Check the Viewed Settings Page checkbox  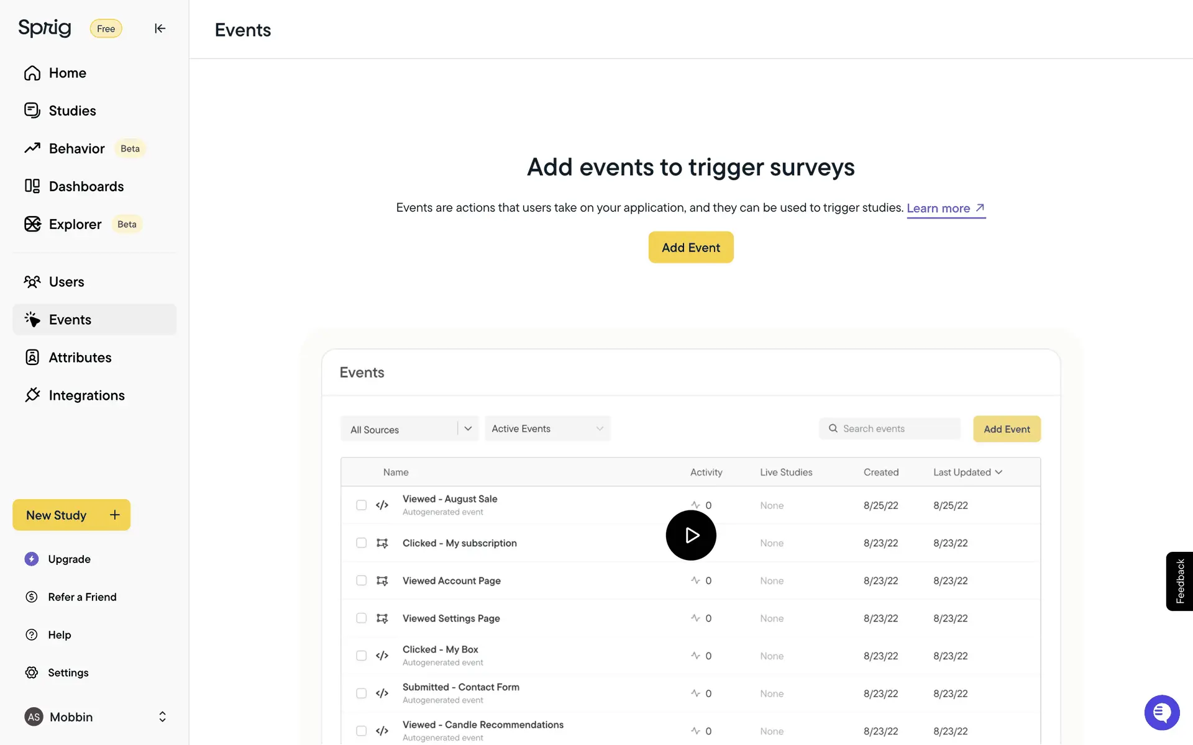pos(361,618)
